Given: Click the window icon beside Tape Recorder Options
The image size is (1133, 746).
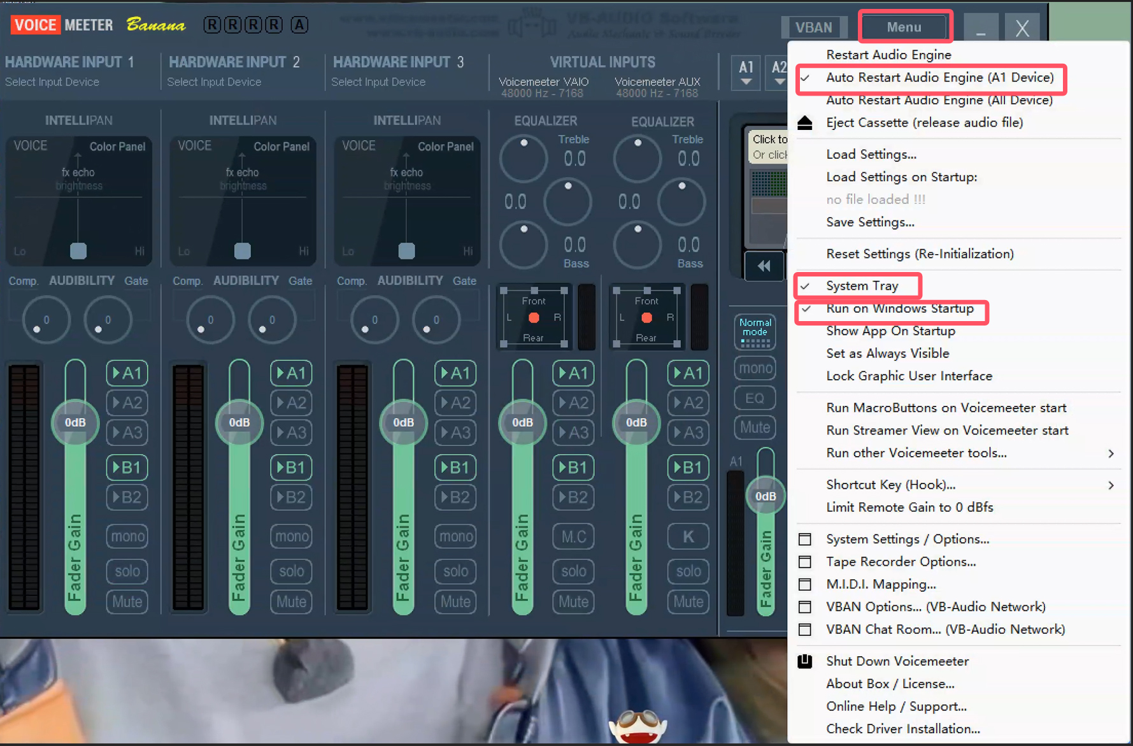Looking at the screenshot, I should point(805,562).
